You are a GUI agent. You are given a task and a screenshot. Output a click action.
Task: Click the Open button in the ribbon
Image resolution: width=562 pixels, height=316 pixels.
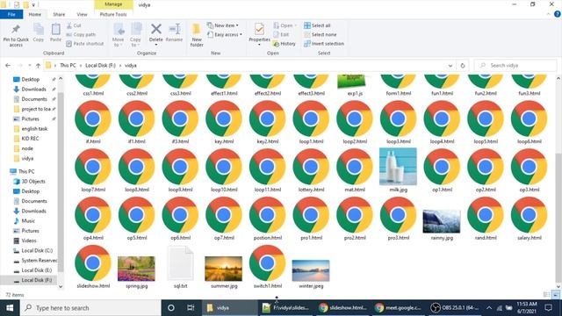point(285,25)
